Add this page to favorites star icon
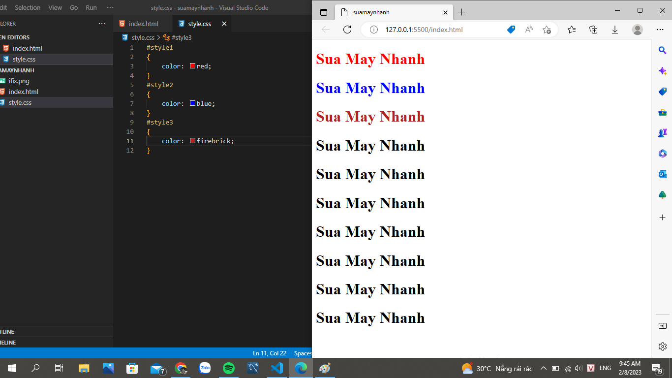 pyautogui.click(x=547, y=30)
